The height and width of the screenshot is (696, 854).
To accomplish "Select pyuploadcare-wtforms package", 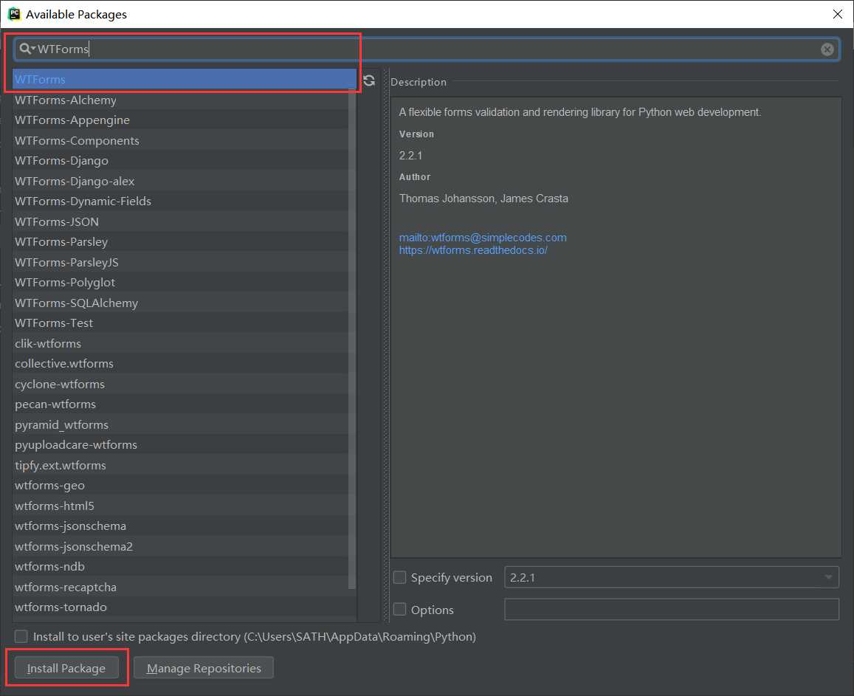I will (x=180, y=444).
